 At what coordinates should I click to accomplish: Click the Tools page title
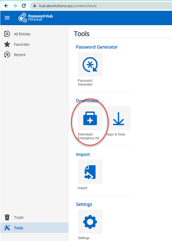[82, 34]
